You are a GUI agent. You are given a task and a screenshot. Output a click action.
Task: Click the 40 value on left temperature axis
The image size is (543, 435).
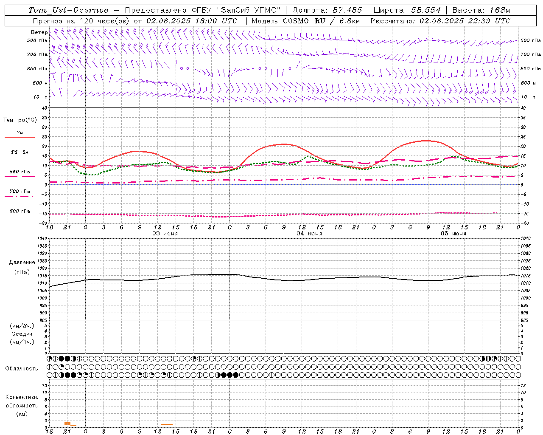[45, 108]
